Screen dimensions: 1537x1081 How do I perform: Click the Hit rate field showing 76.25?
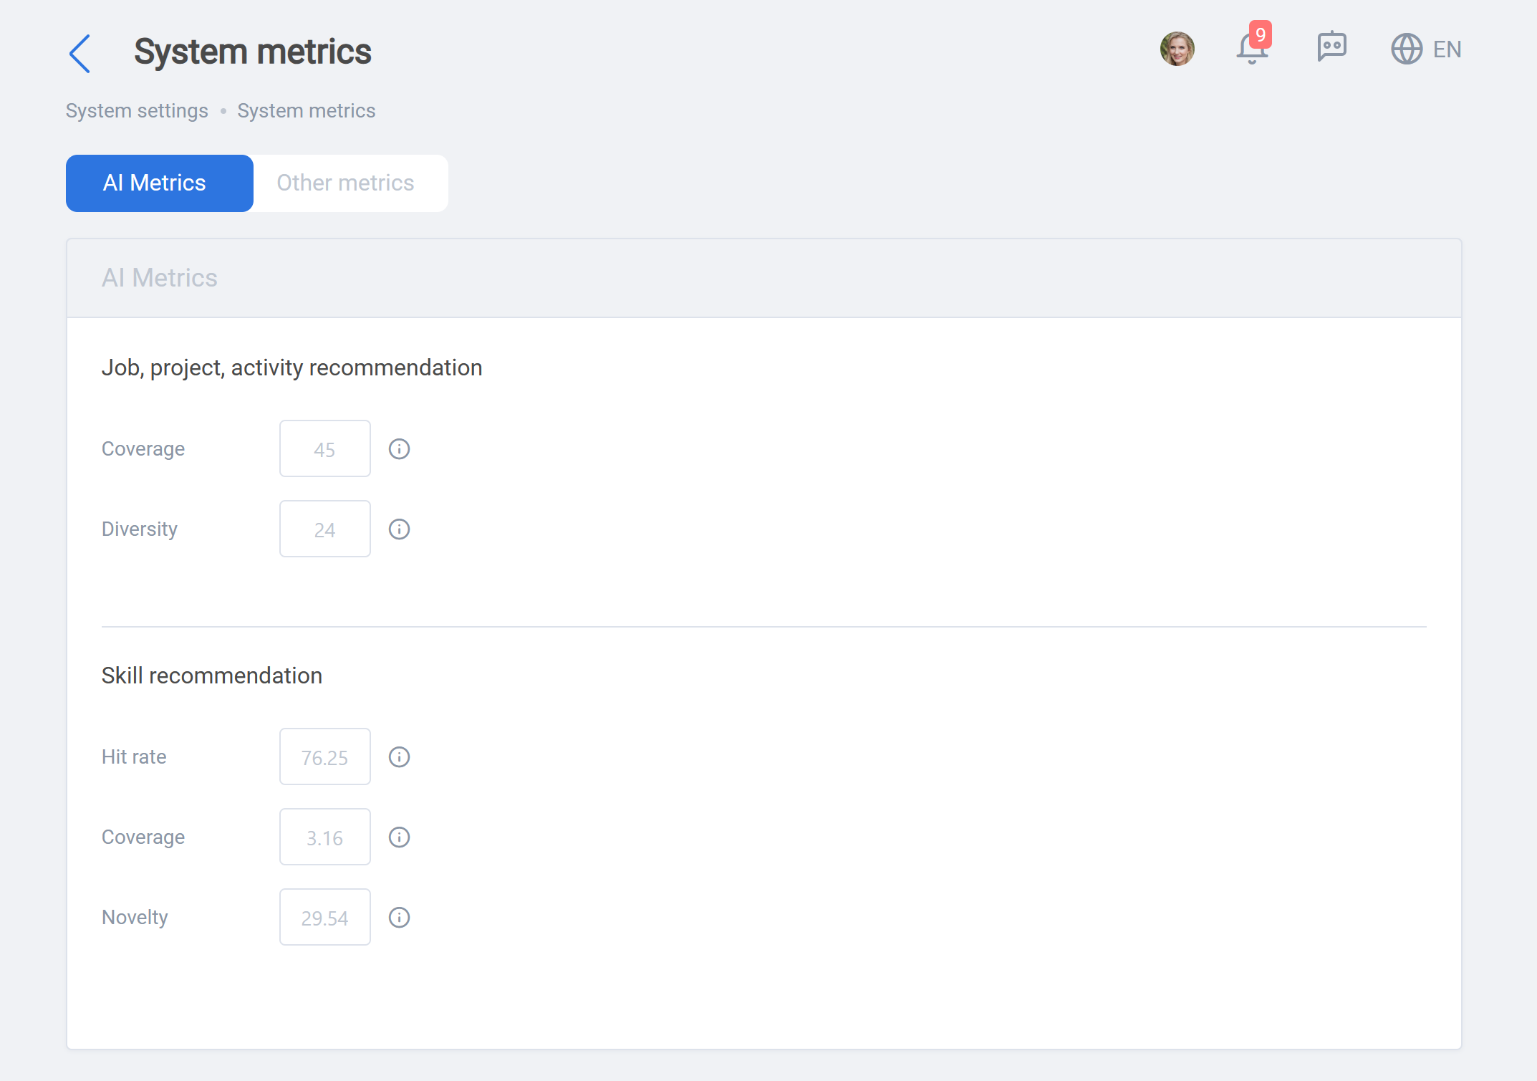tap(325, 756)
